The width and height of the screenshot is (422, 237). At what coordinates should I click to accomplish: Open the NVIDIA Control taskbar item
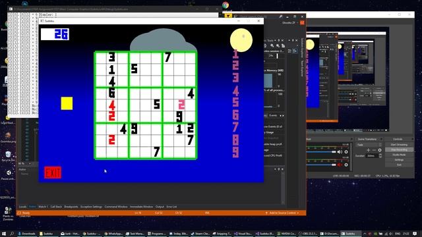286,234
